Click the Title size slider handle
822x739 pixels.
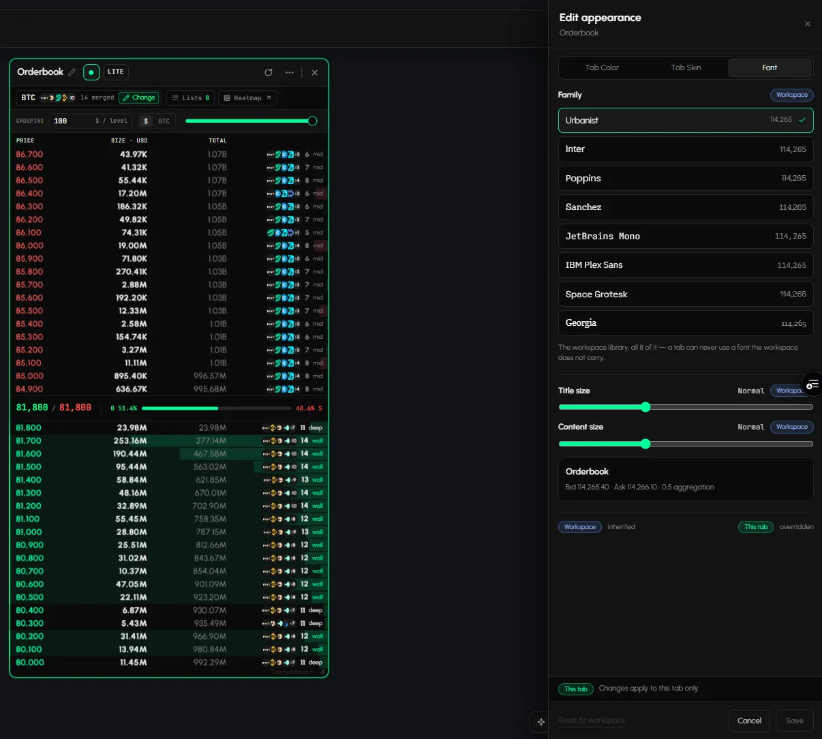pyautogui.click(x=645, y=407)
